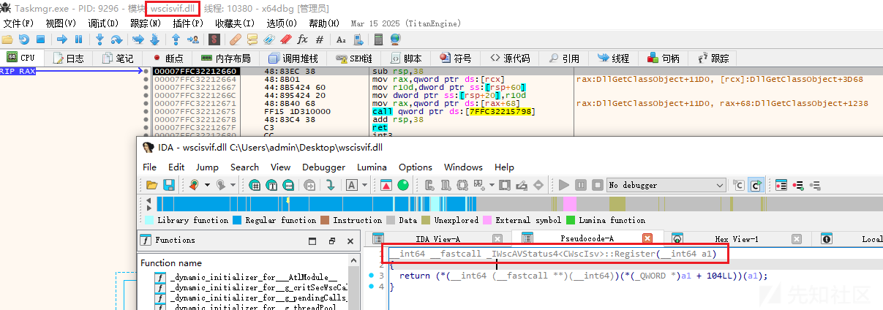Click the green circle icon in IDA toolbar

pyautogui.click(x=402, y=185)
